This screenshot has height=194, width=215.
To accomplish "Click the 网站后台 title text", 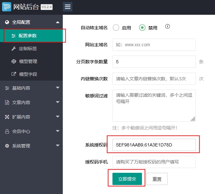I will (x=26, y=7).
